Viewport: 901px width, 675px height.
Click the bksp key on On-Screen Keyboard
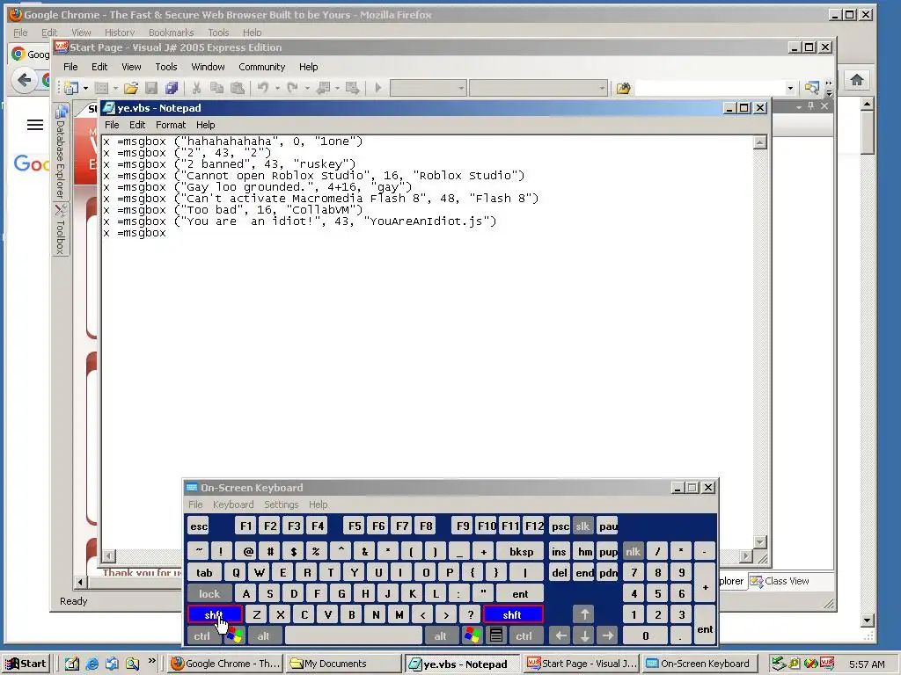pyautogui.click(x=521, y=552)
